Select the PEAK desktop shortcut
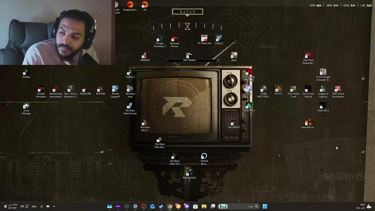The height and width of the screenshot is (211, 375). 248,91
